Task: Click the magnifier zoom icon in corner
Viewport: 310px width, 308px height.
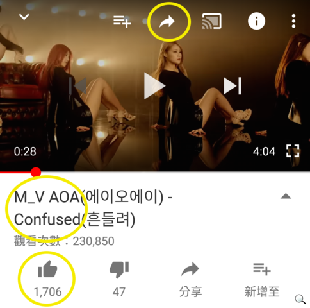Action: pos(301,299)
